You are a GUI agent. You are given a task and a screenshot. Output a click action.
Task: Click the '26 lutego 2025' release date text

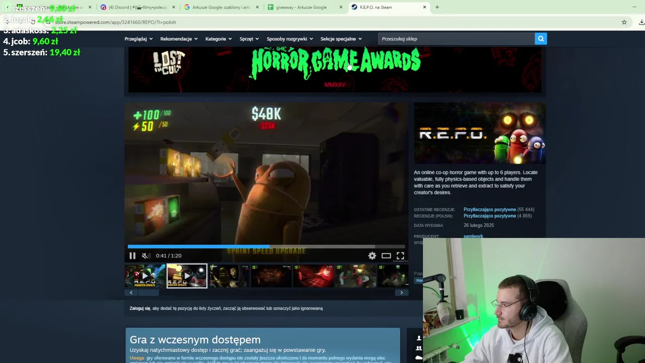pyautogui.click(x=479, y=225)
